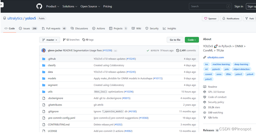Viewport: 256px width, 134px height.
Task: Open the utils folder
Action: (x=50, y=92)
